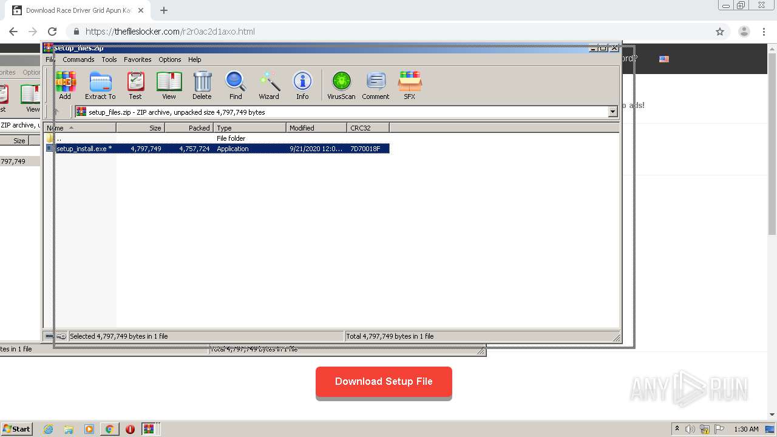
Task: Sort by Packed column header
Action: 189,128
